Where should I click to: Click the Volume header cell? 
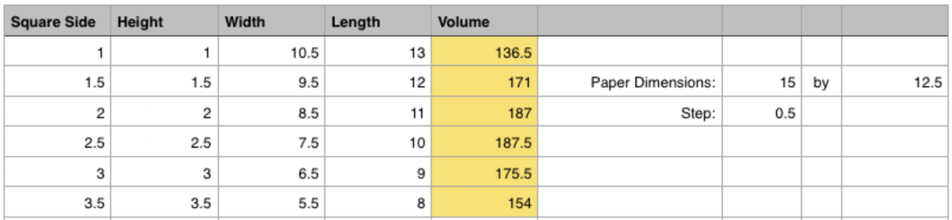tap(484, 21)
